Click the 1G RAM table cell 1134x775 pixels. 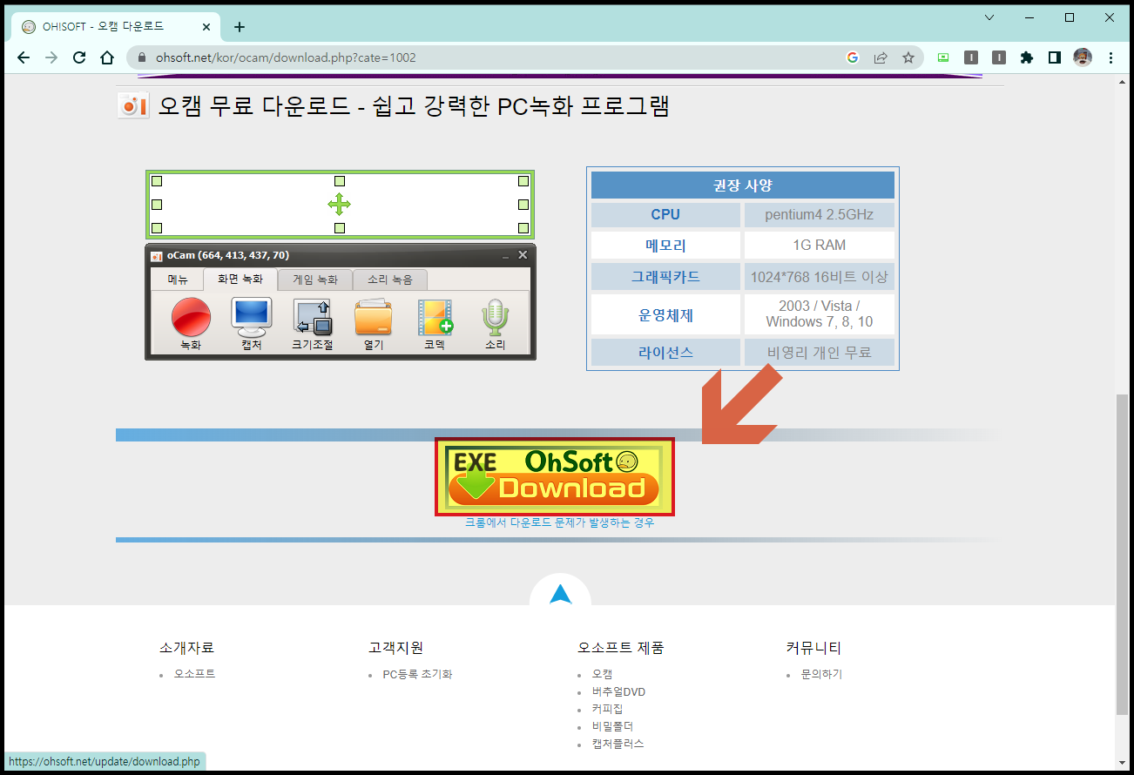click(819, 246)
